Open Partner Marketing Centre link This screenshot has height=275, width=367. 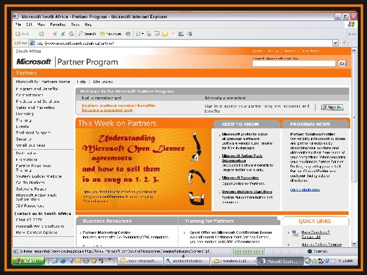tap(107, 232)
